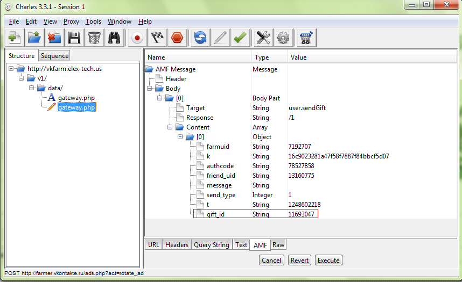Screen dimensions: 462x282
Task: Click the t value 1248602218
Action: point(304,204)
